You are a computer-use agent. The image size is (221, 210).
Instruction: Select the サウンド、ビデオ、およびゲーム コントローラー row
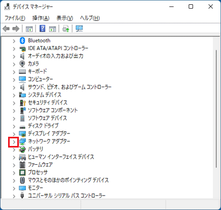point(70,87)
